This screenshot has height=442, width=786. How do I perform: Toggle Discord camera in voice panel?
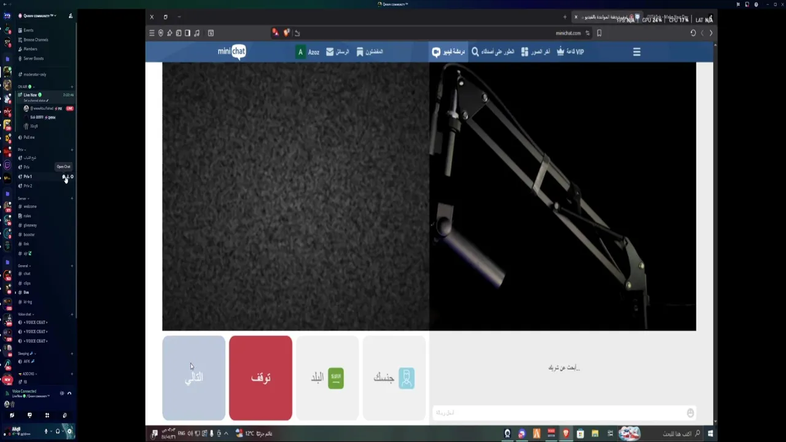click(12, 416)
